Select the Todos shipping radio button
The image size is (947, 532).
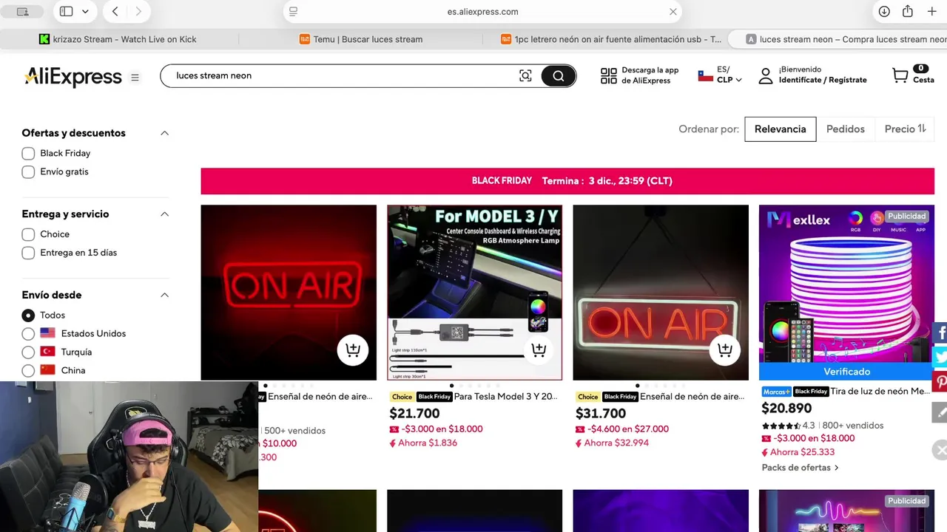[x=28, y=316]
